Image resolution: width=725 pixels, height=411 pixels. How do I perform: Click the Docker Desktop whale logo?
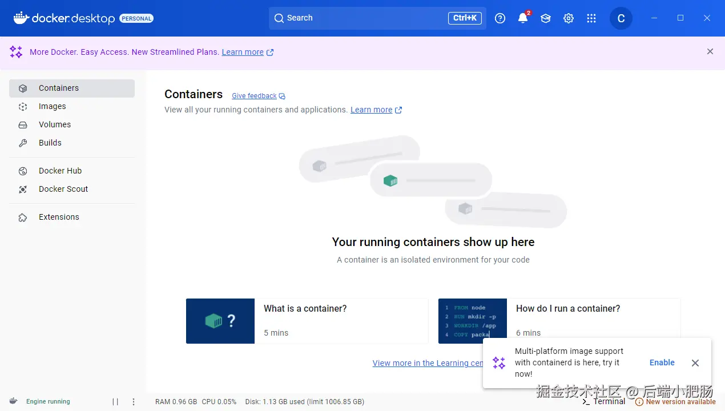pos(21,18)
